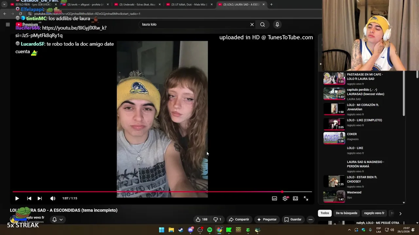Save video with Guardar button

[293, 219]
